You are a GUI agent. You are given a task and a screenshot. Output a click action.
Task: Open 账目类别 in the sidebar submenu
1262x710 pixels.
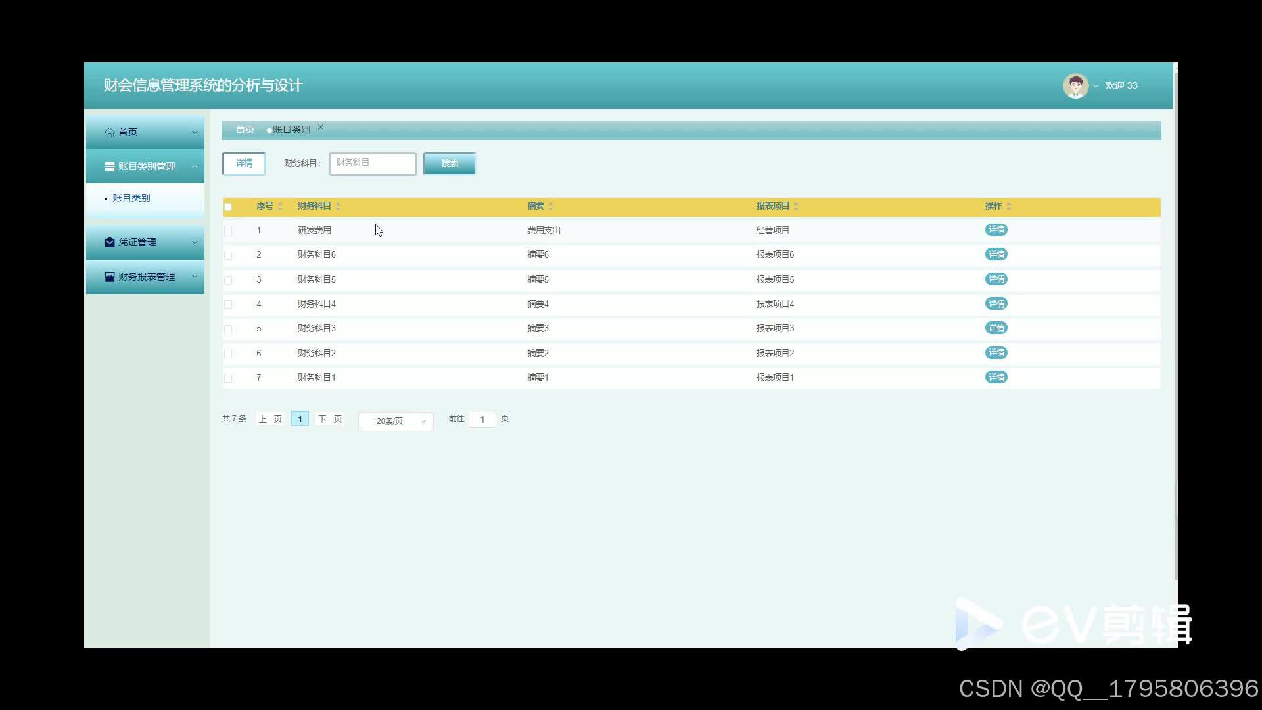pyautogui.click(x=131, y=198)
